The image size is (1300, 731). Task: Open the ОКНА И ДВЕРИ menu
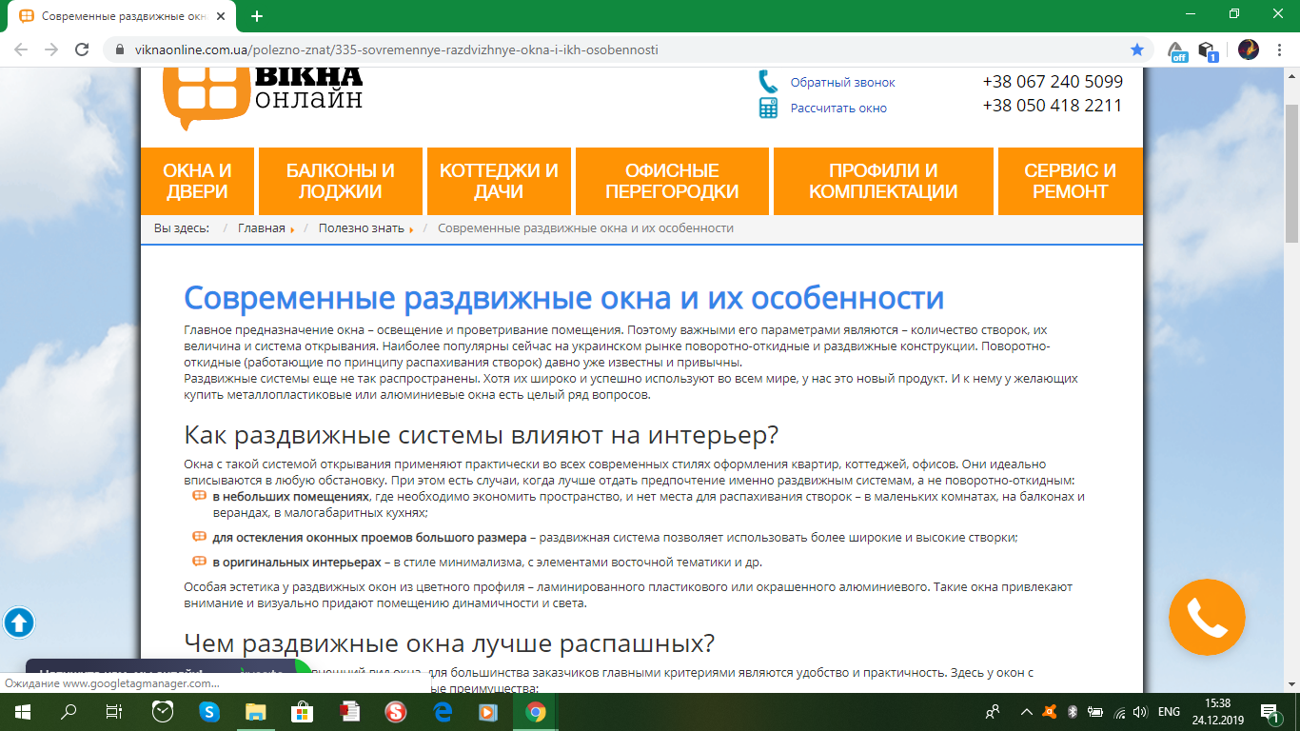pyautogui.click(x=197, y=181)
